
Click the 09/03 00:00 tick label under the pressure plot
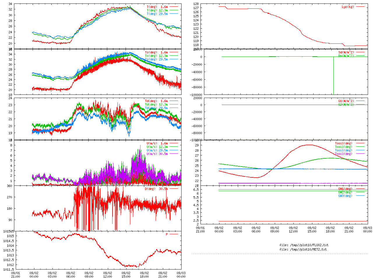[181, 275]
